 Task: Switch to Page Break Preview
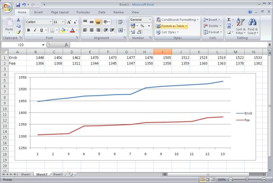(213, 180)
